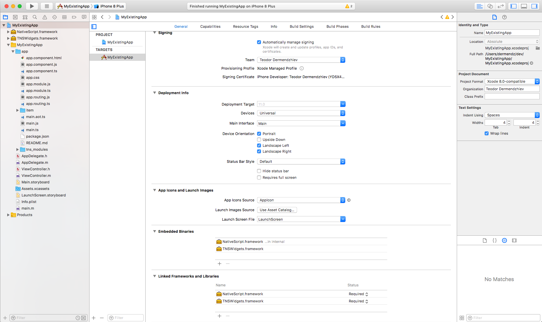Open the Project navigator folder icon
The width and height of the screenshot is (542, 322).
click(x=6, y=17)
